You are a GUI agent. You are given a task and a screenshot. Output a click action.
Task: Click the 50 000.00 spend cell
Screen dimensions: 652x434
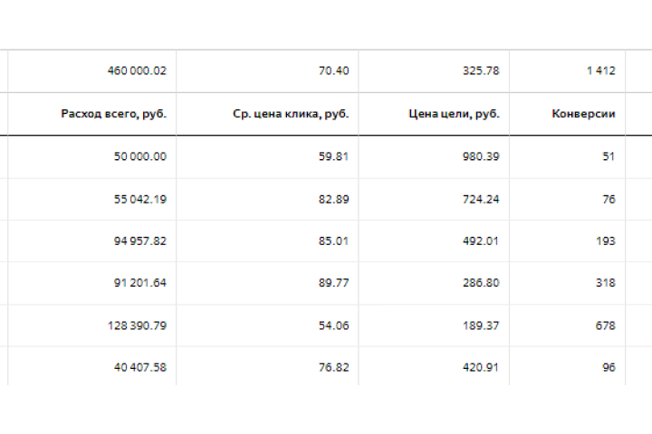point(140,156)
